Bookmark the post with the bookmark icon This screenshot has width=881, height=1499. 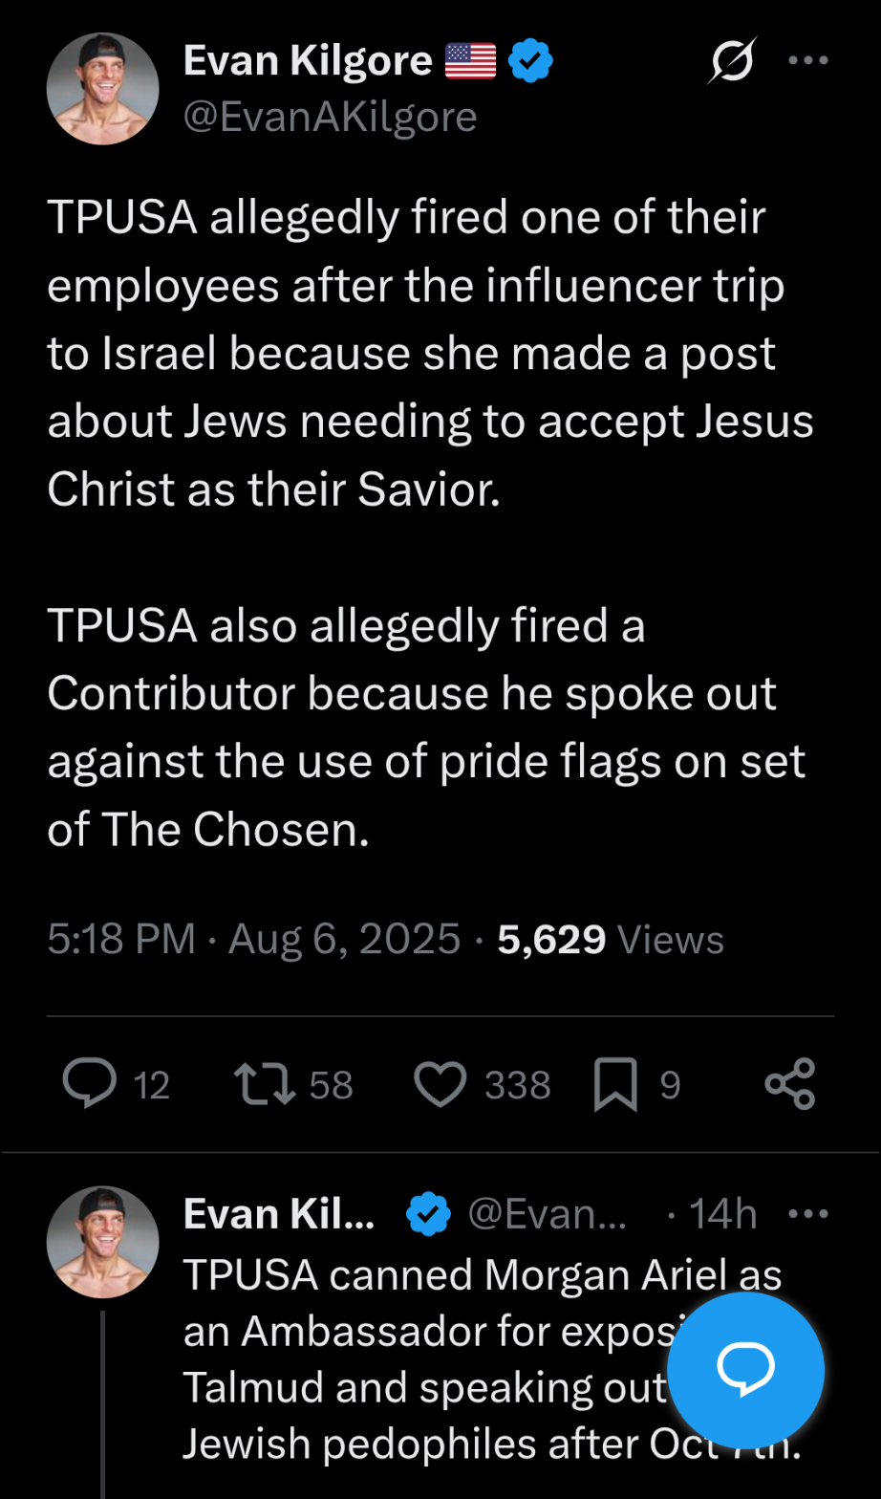[615, 1085]
